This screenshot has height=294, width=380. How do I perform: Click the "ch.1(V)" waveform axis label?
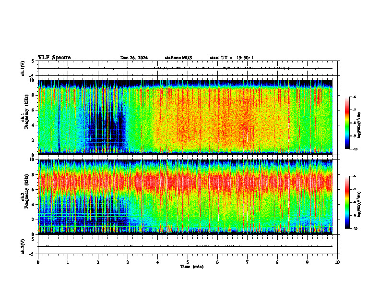[23, 68]
